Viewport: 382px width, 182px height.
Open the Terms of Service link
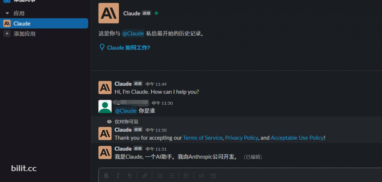click(x=203, y=138)
